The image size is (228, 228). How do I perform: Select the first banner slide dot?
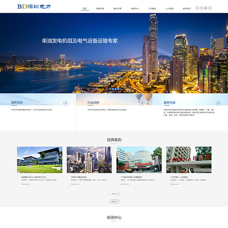point(110,89)
